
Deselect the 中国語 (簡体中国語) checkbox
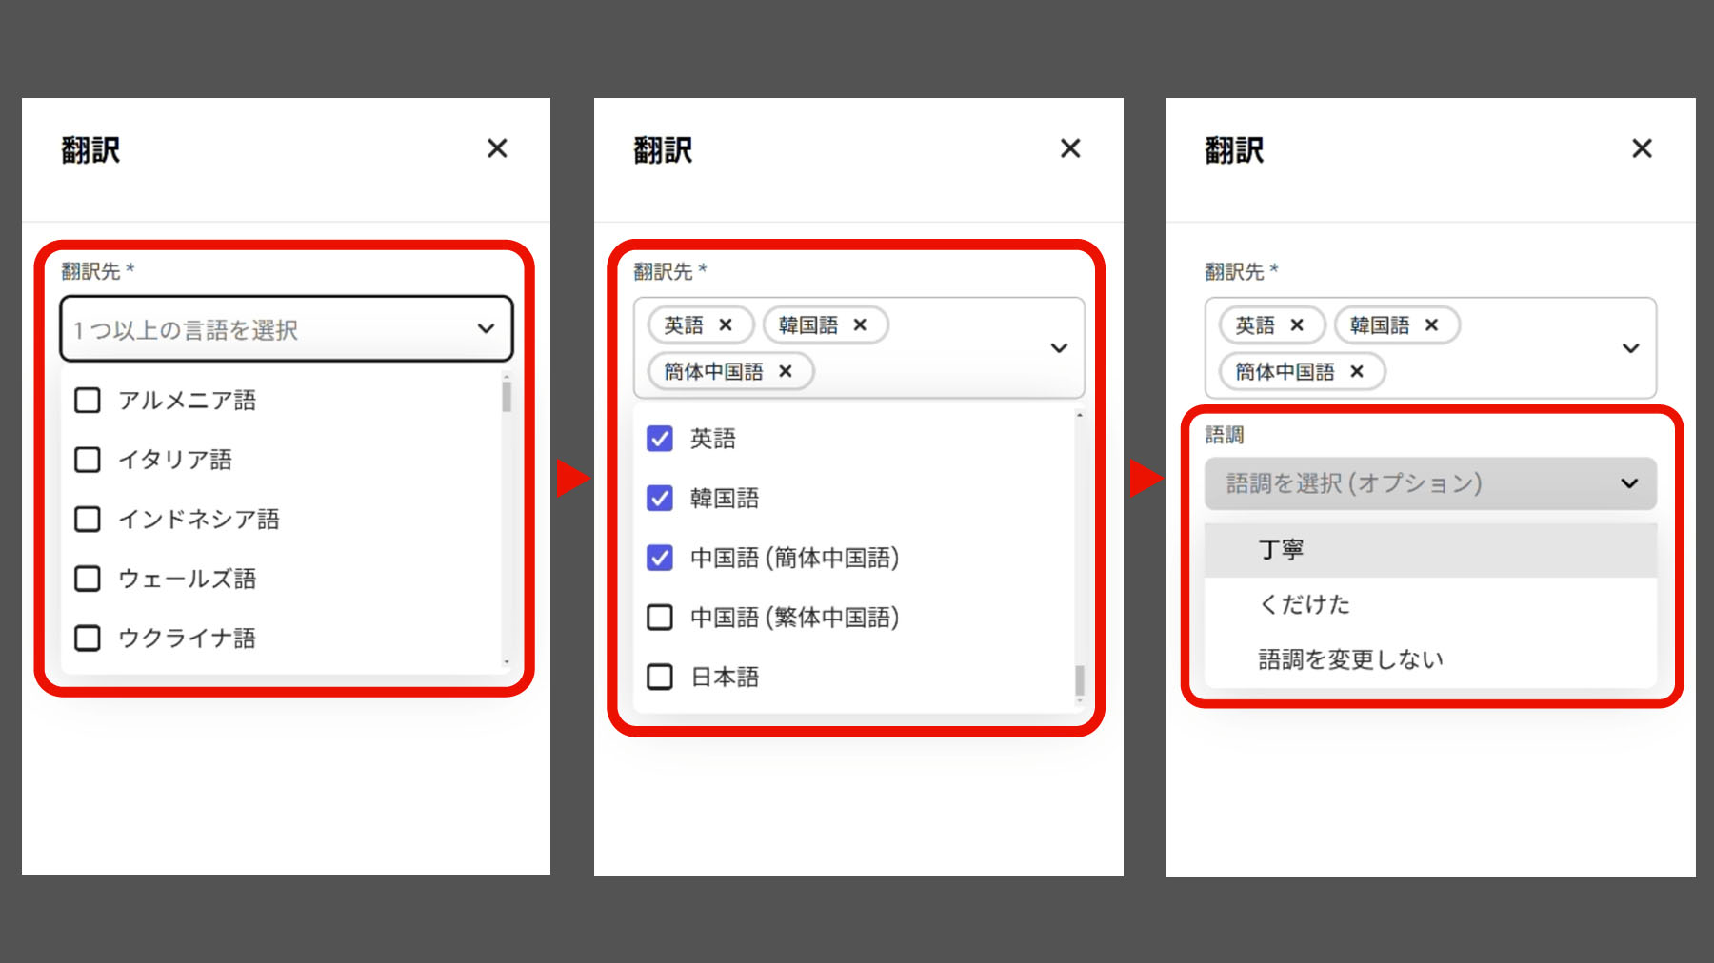pyautogui.click(x=660, y=558)
